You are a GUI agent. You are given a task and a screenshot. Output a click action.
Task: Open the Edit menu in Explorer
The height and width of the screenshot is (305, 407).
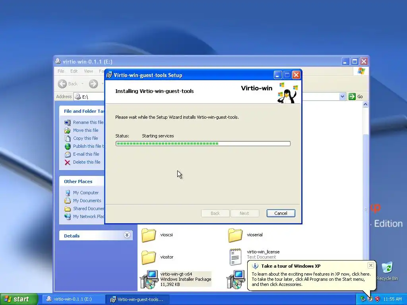(74, 71)
